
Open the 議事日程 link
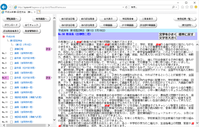point(19,49)
